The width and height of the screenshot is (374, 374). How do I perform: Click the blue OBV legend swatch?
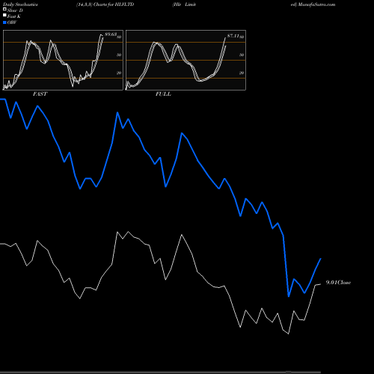click(x=4, y=22)
